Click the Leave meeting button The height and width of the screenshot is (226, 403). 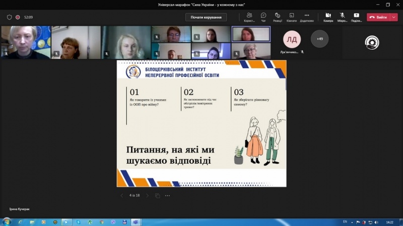(379, 17)
